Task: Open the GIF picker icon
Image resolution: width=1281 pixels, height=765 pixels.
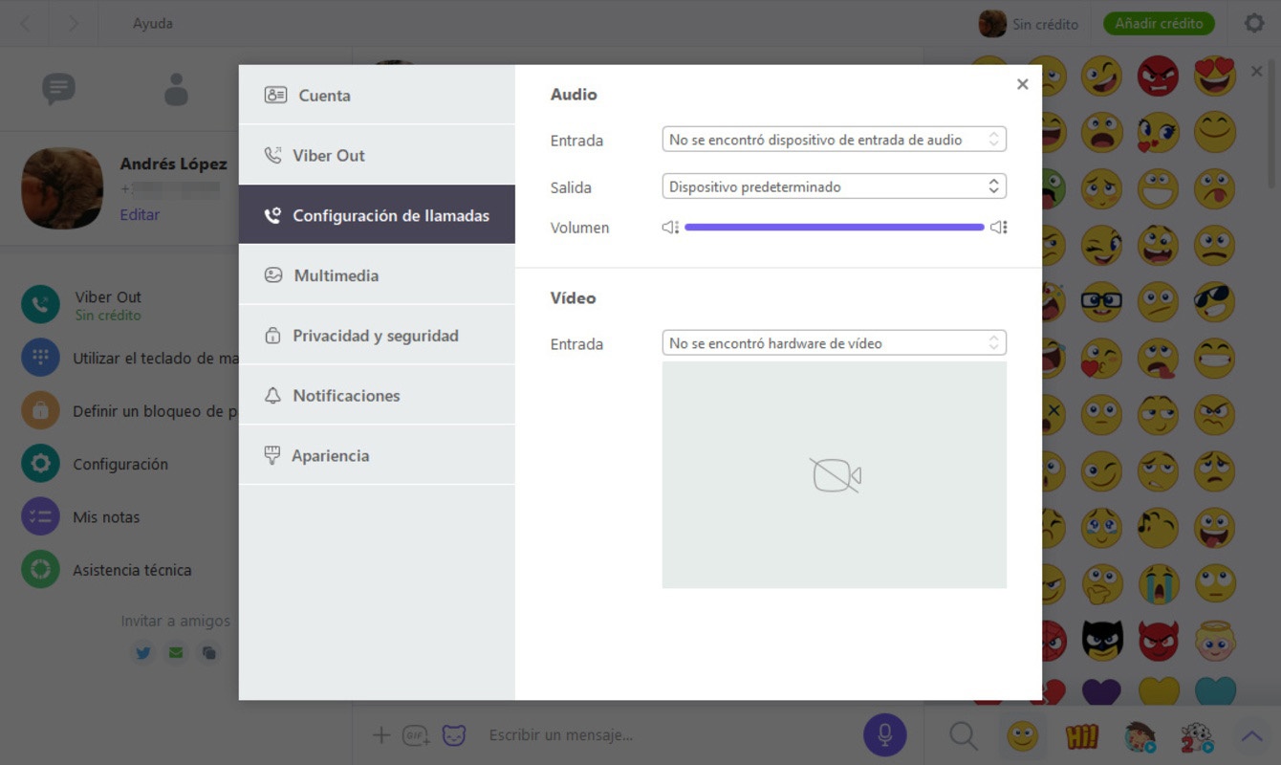Action: tap(416, 735)
